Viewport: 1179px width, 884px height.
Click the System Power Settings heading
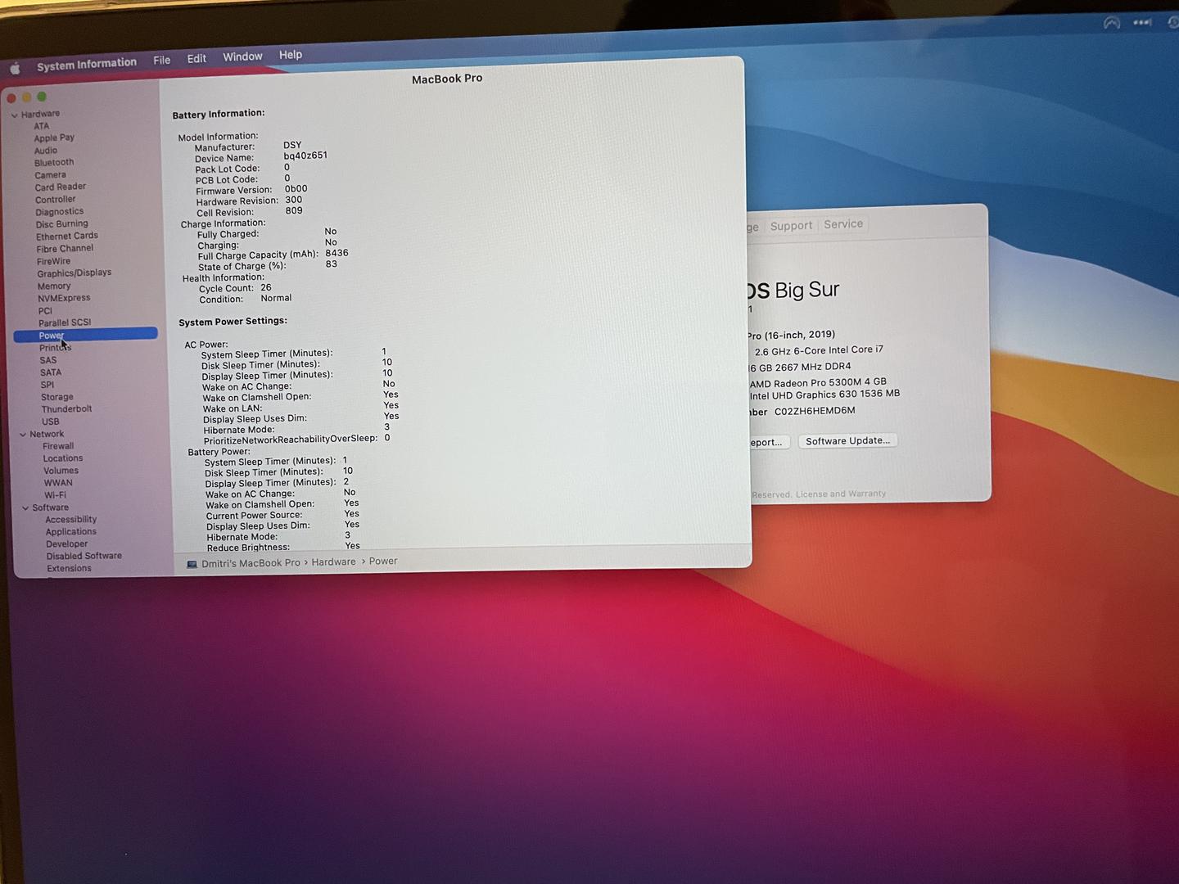(x=233, y=322)
